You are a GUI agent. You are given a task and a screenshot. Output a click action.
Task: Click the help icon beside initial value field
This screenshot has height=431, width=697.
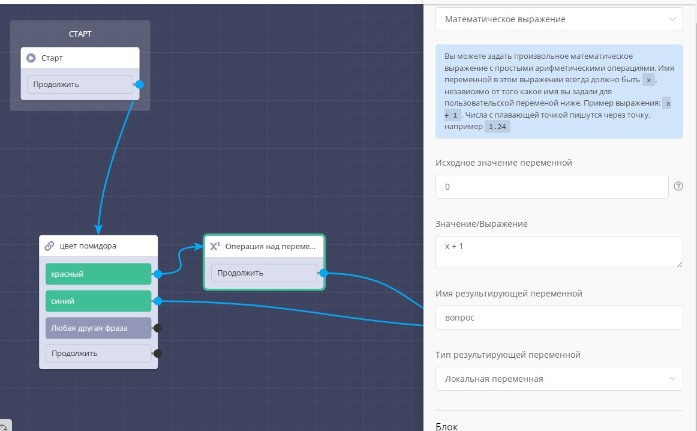(x=679, y=186)
